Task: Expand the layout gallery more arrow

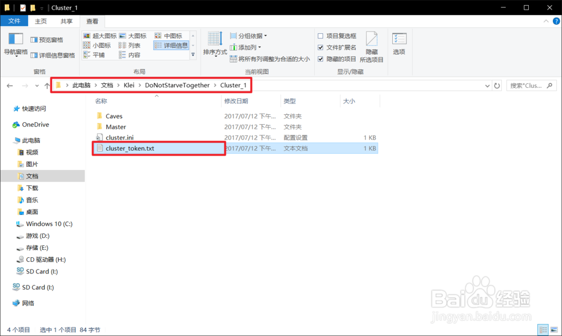Action: (x=193, y=55)
